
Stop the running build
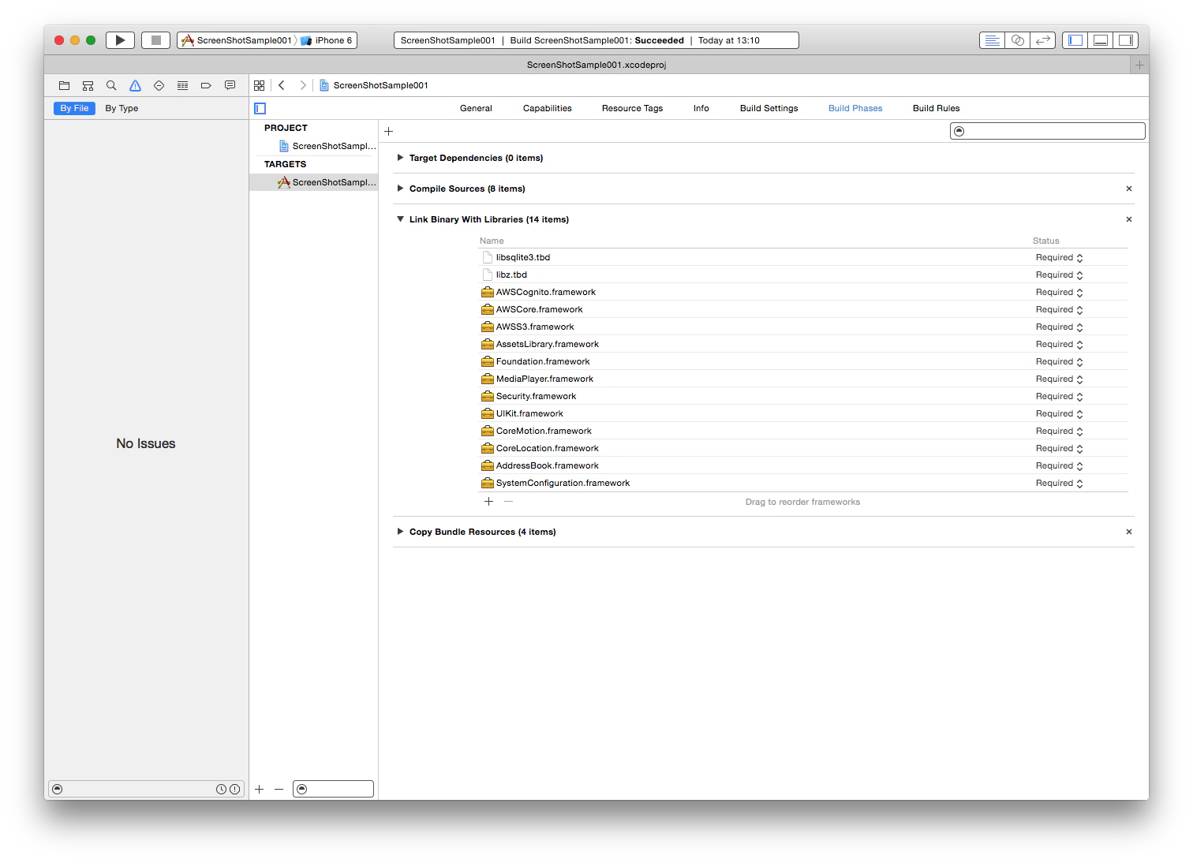tap(155, 40)
